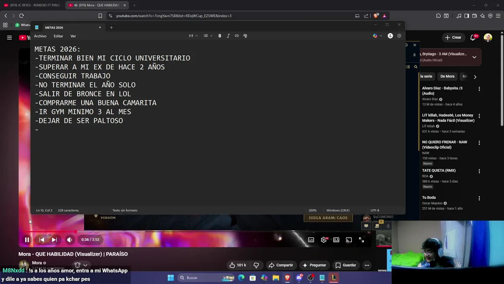The width and height of the screenshot is (504, 284).
Task: Enter fullscreen in YouTube player
Action: pos(361,240)
